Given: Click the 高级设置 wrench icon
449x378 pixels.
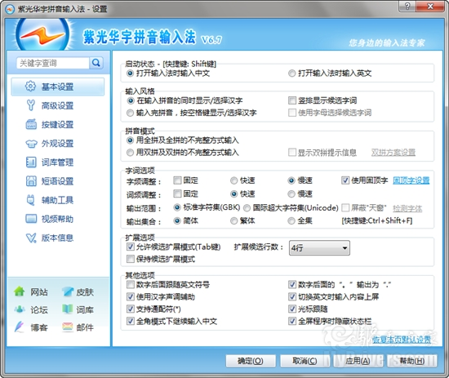Looking at the screenshot, I should [30, 105].
